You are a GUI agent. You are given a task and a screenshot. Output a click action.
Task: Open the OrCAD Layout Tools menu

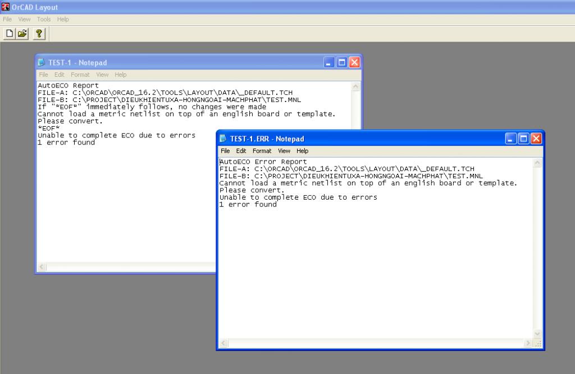pos(44,19)
